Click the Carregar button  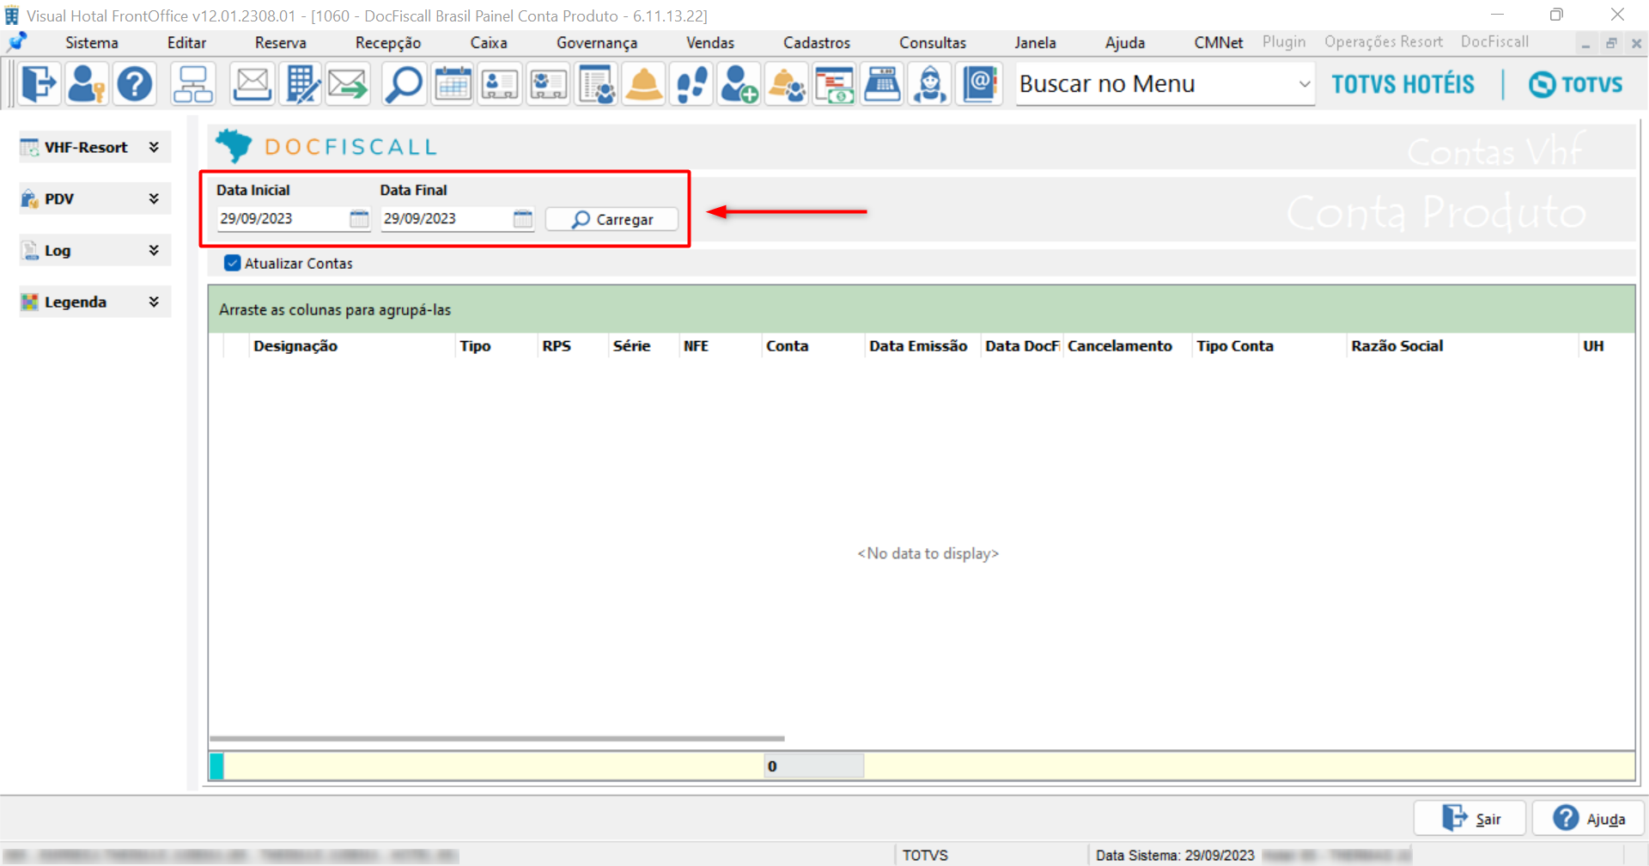(612, 219)
